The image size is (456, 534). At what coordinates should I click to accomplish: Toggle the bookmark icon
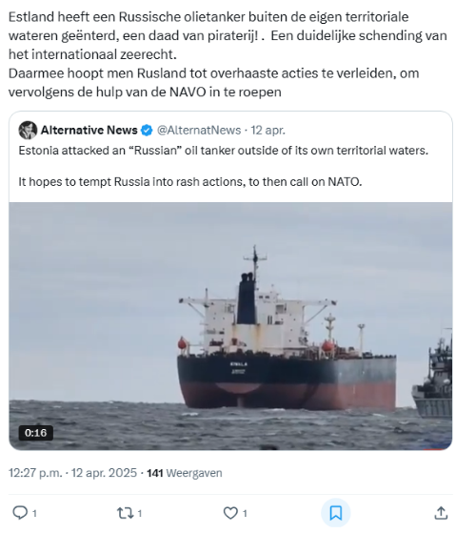tap(336, 513)
